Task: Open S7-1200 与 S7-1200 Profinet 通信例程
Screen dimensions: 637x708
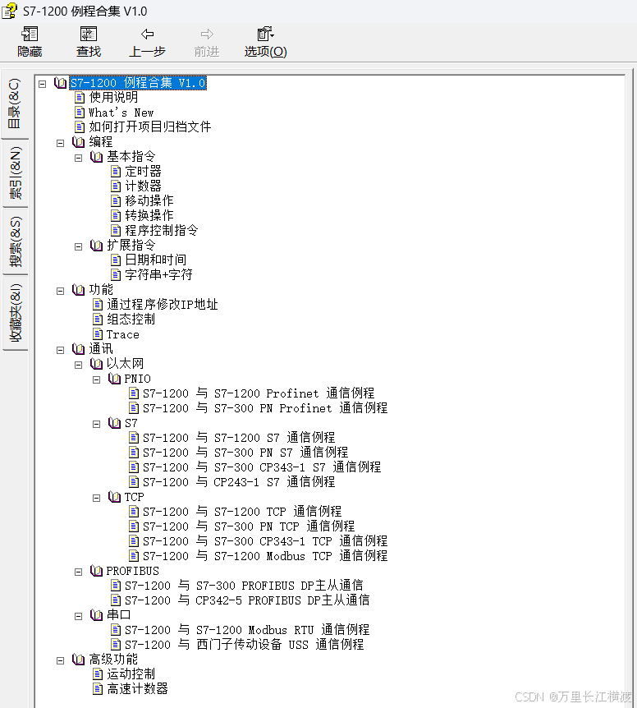Action: [259, 393]
